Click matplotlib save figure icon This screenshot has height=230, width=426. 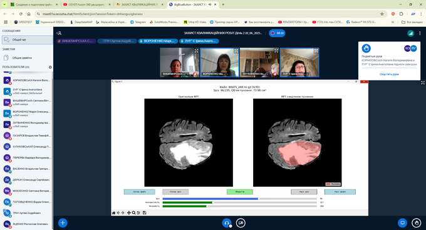coord(145,213)
